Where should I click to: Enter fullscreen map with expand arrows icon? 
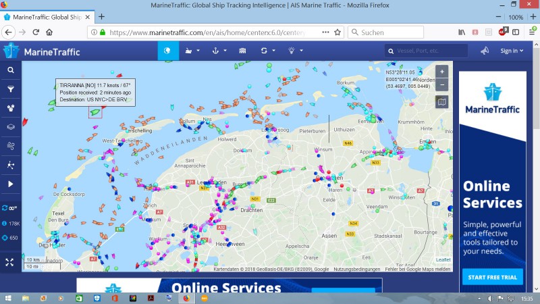[x=9, y=262]
